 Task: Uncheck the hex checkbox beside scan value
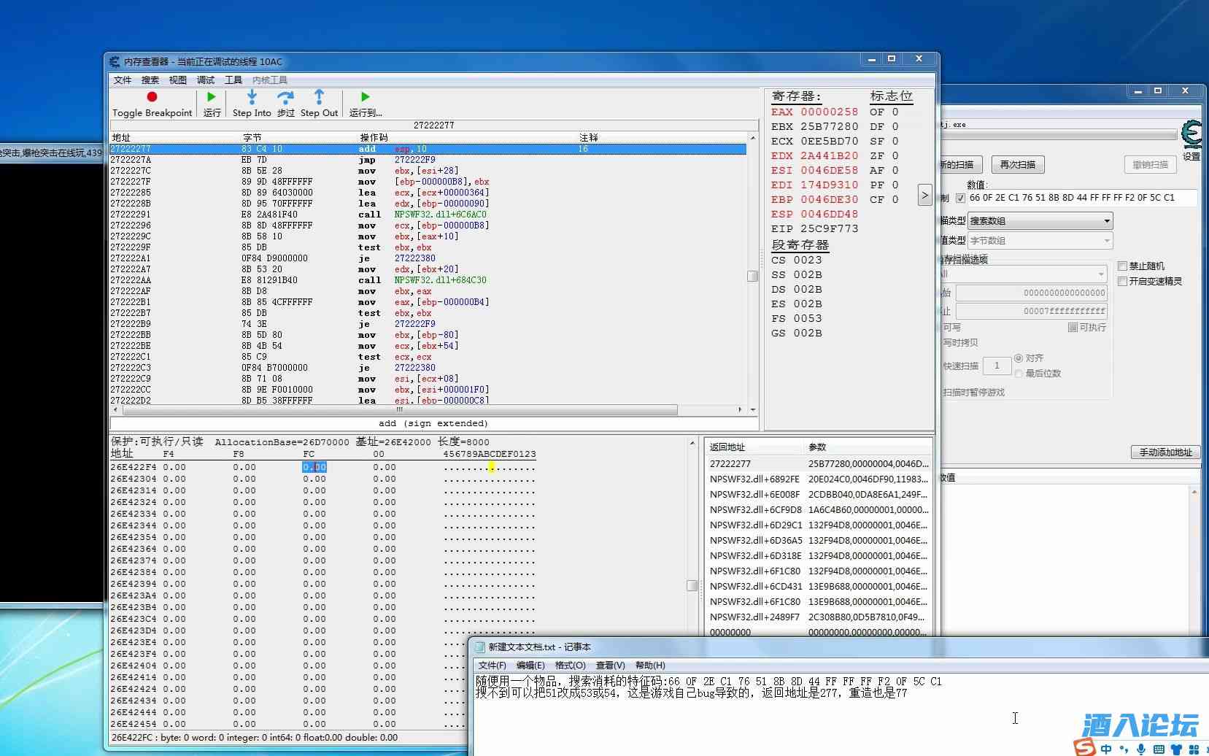[x=960, y=198]
